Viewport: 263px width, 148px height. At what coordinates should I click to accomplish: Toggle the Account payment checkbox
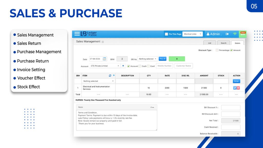pos(128,66)
